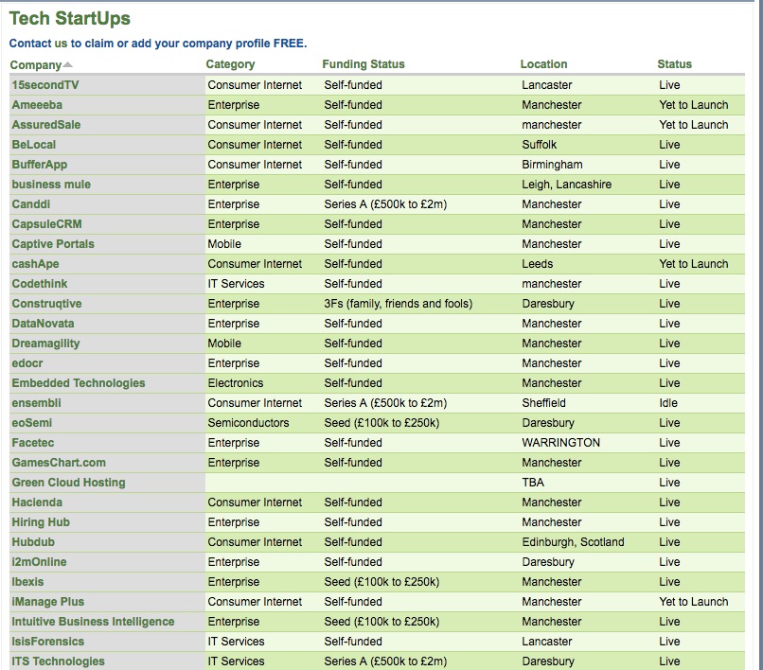Screen dimensions: 763x670
Task: View the IsisForensics company page
Action: pyautogui.click(x=47, y=642)
